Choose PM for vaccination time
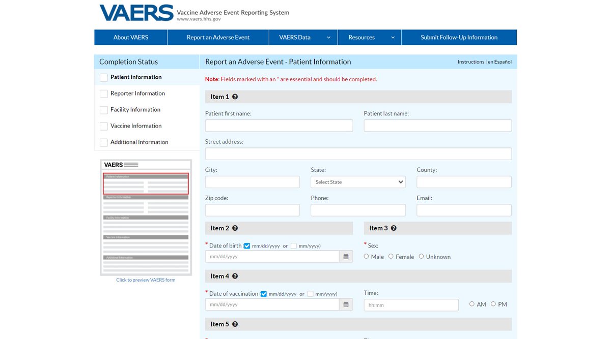The image size is (611, 339). [x=493, y=304]
